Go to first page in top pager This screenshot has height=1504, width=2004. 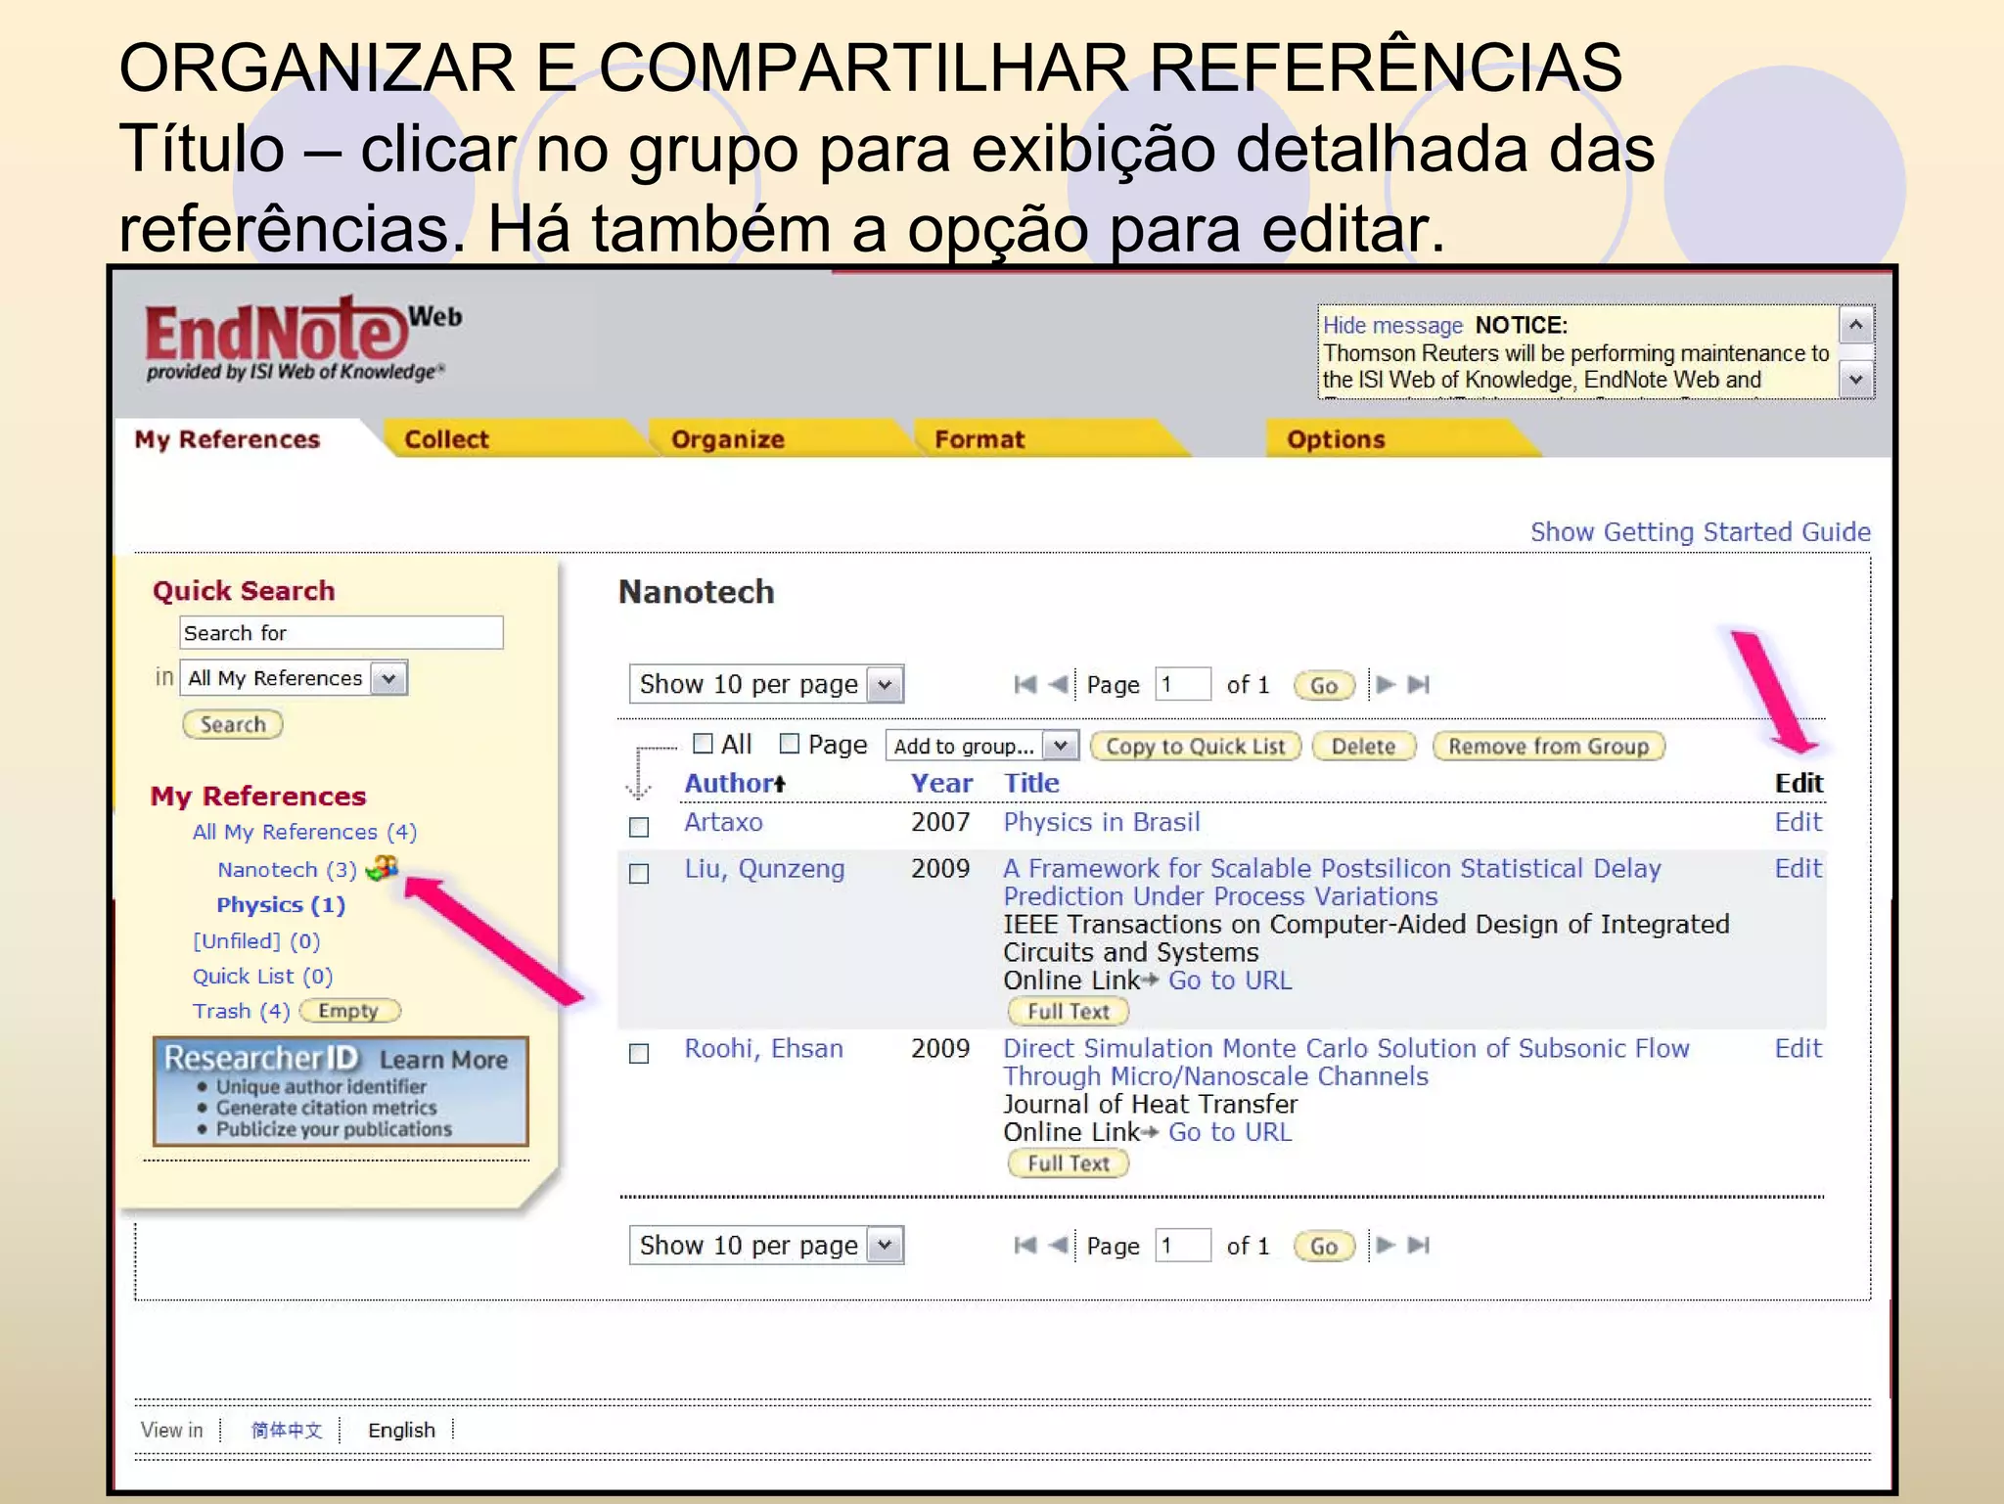[x=1025, y=684]
